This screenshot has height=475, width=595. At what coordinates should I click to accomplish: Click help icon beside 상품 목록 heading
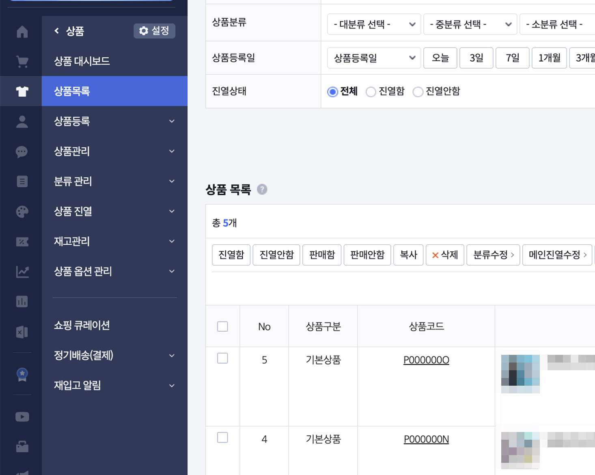coord(262,190)
